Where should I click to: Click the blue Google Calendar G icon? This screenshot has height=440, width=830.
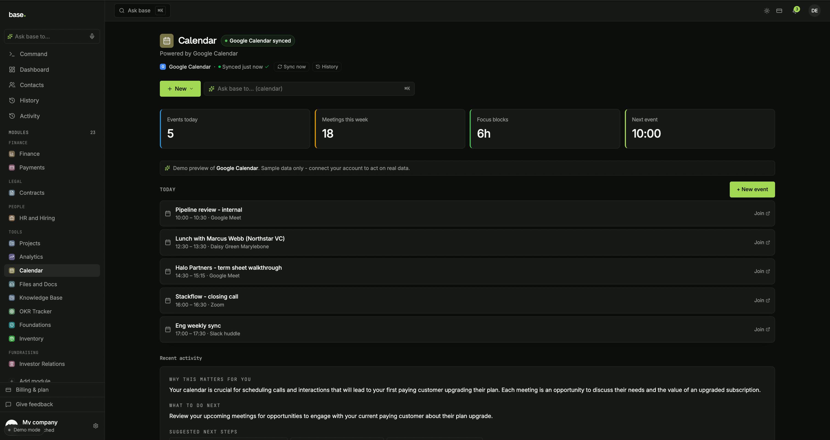click(163, 67)
